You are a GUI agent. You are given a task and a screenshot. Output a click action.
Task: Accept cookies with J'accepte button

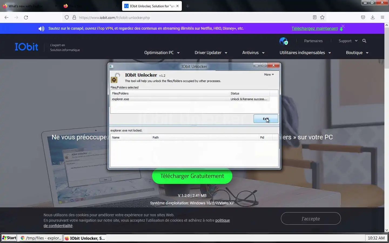point(311,218)
